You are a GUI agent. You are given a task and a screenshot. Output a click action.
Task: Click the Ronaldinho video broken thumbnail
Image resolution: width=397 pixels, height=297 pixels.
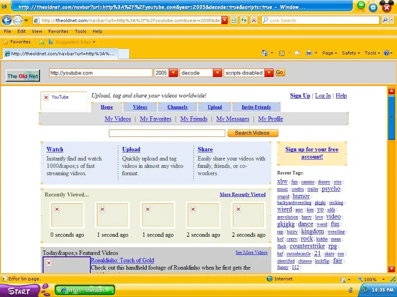(x=67, y=265)
